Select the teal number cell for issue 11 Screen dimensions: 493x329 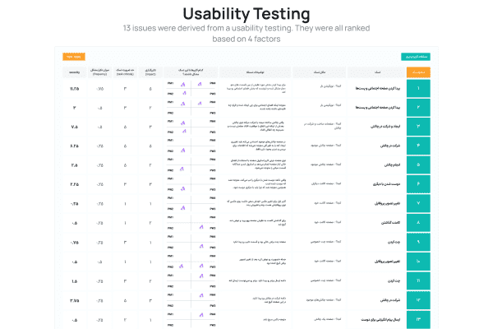[x=418, y=280]
